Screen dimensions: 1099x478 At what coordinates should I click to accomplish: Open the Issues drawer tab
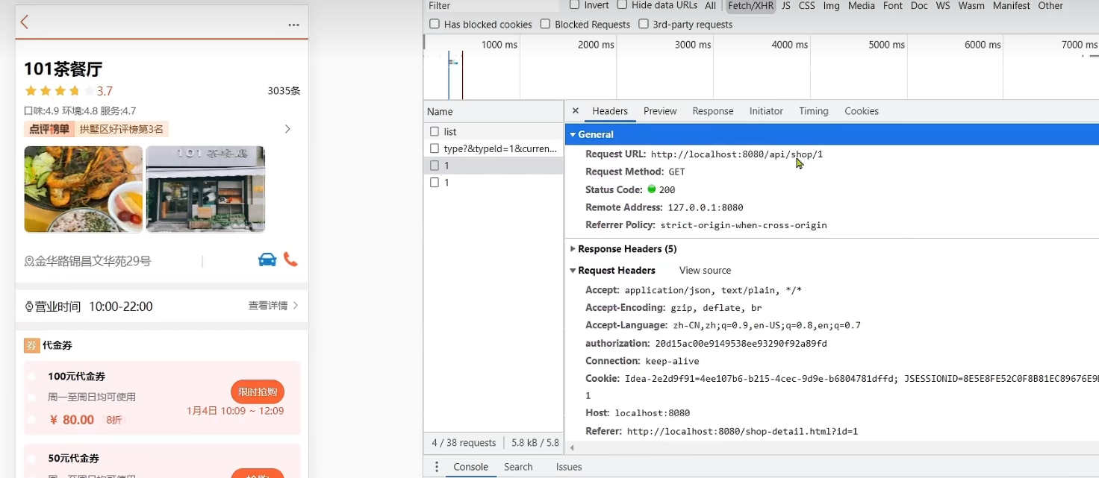569,467
